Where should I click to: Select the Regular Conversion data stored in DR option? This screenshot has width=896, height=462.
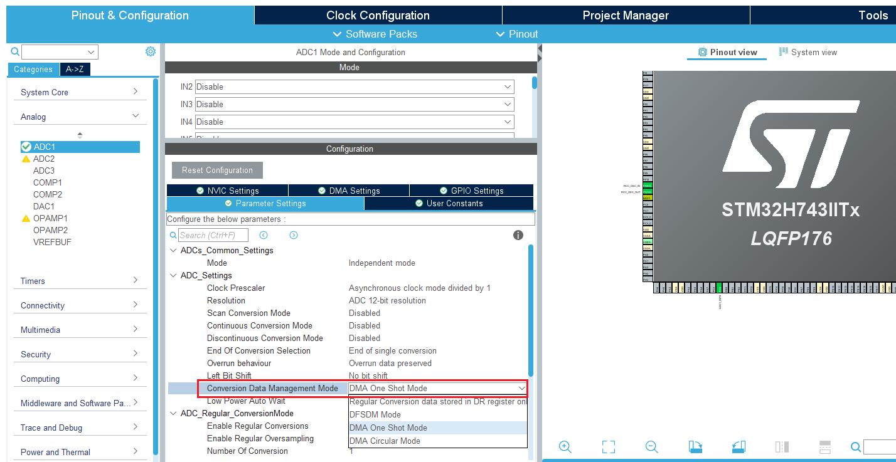(x=438, y=402)
